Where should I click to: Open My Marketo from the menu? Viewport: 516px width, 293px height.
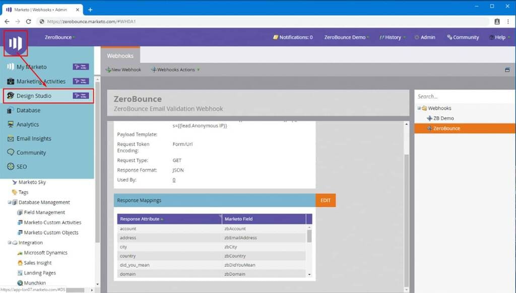[x=32, y=67]
